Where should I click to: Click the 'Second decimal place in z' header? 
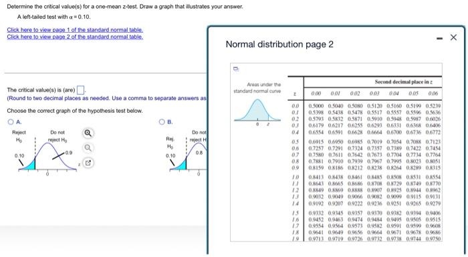[404, 81]
